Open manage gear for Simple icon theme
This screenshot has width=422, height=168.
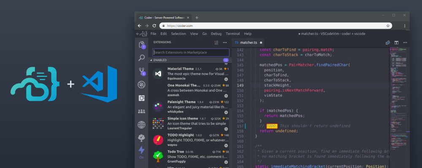pos(226,129)
